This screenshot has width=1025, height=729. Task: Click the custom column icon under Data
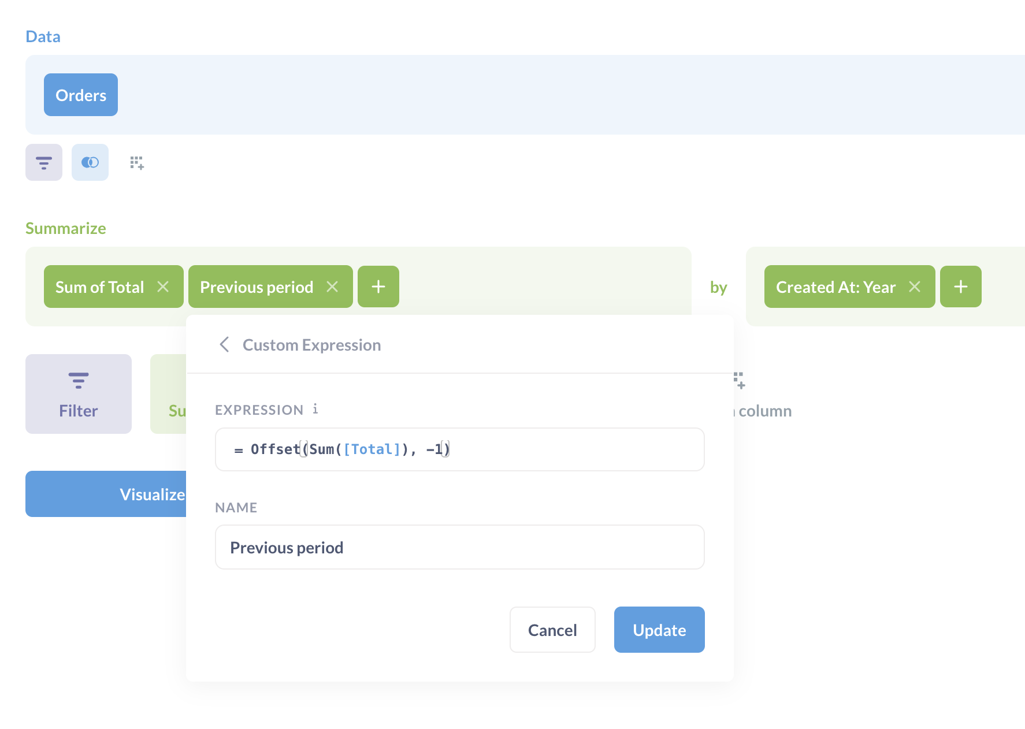[137, 163]
